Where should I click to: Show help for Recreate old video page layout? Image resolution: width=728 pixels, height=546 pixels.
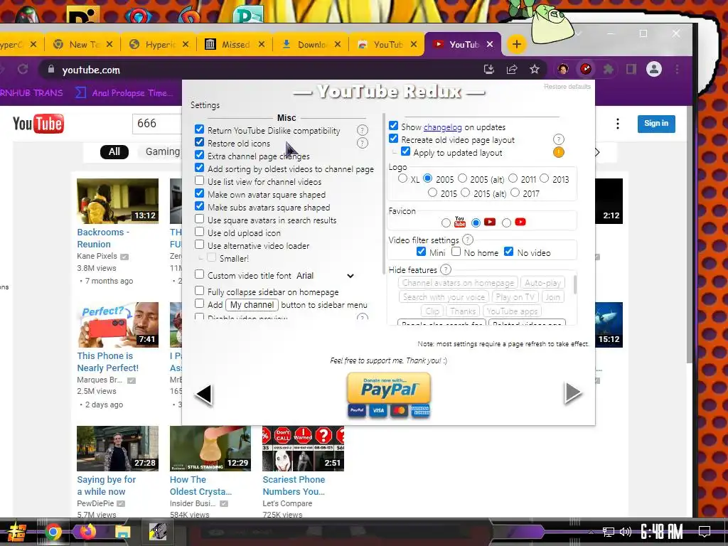tap(559, 139)
